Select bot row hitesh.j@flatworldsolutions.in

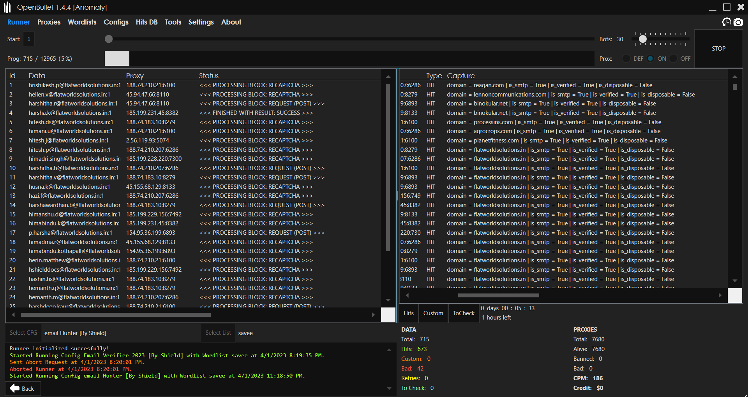pyautogui.click(x=193, y=141)
